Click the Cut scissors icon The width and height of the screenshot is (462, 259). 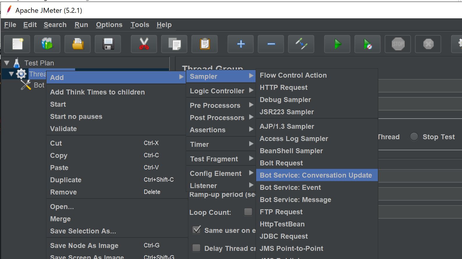[x=144, y=44]
